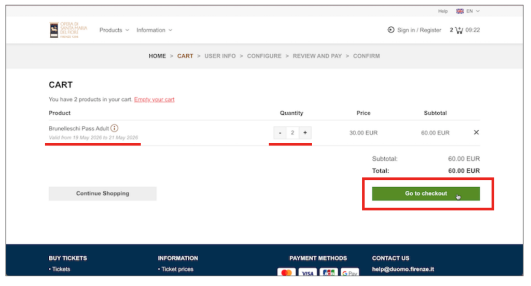The width and height of the screenshot is (531, 286).
Task: Click the info icon beside Brunelleschi Pass Adult
Action: [x=115, y=128]
